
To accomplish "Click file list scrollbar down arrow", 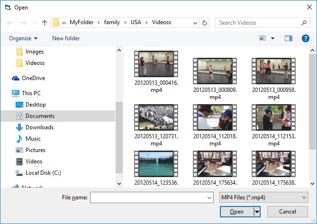I will (312, 184).
